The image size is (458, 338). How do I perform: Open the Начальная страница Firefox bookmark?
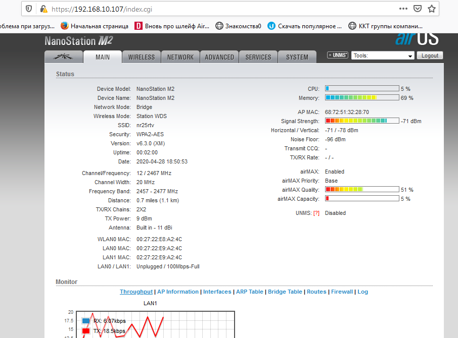tap(95, 26)
